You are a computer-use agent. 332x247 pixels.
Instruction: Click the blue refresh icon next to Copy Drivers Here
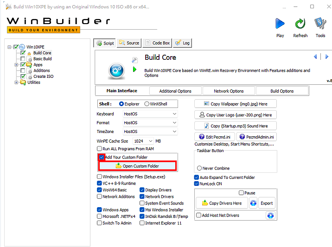pos(253,203)
